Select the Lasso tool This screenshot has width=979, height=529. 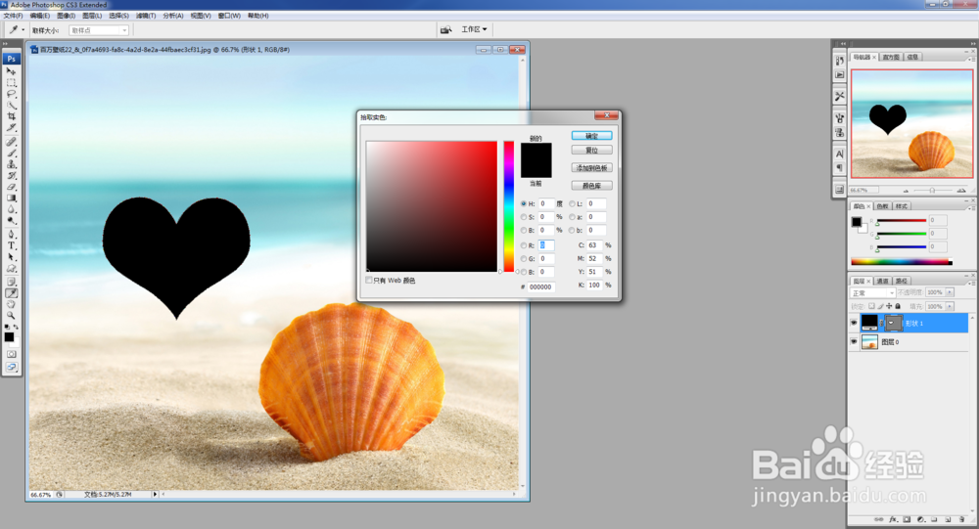click(11, 94)
